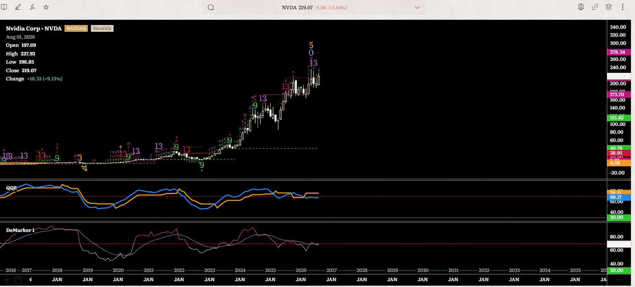This screenshot has height=287, width=635.
Task: Click the 2024 year label on time axis
Action: pos(240,270)
